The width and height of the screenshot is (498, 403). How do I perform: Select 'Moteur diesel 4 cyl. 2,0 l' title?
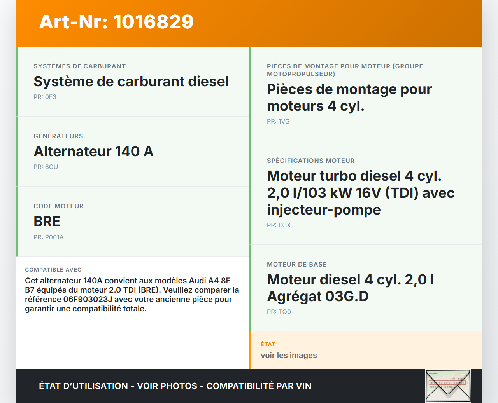click(x=351, y=288)
